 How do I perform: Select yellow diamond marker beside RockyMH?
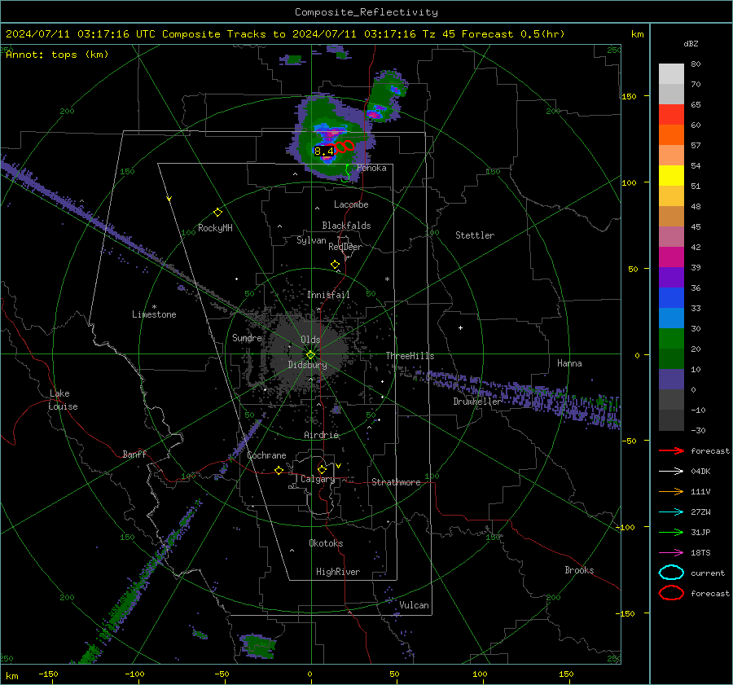click(217, 213)
